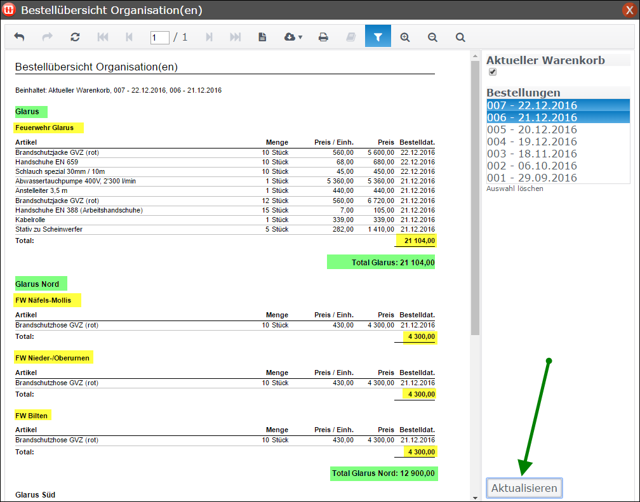Image resolution: width=640 pixels, height=502 pixels.
Task: Open search with the plain magnifier icon
Action: click(x=460, y=37)
